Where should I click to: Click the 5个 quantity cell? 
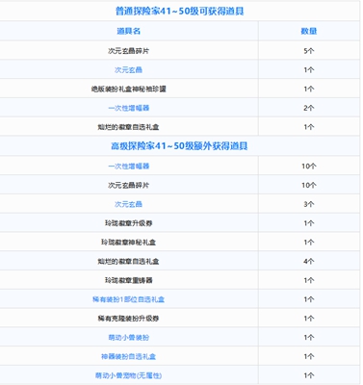click(309, 51)
